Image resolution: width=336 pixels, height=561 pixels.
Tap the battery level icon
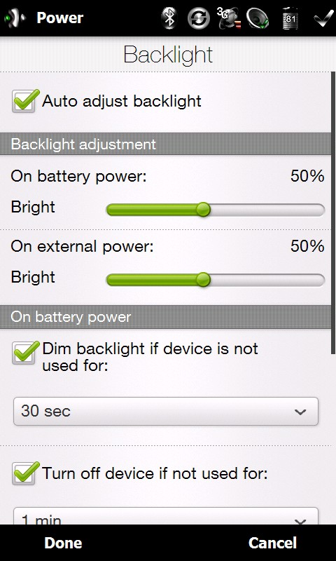[x=290, y=18]
